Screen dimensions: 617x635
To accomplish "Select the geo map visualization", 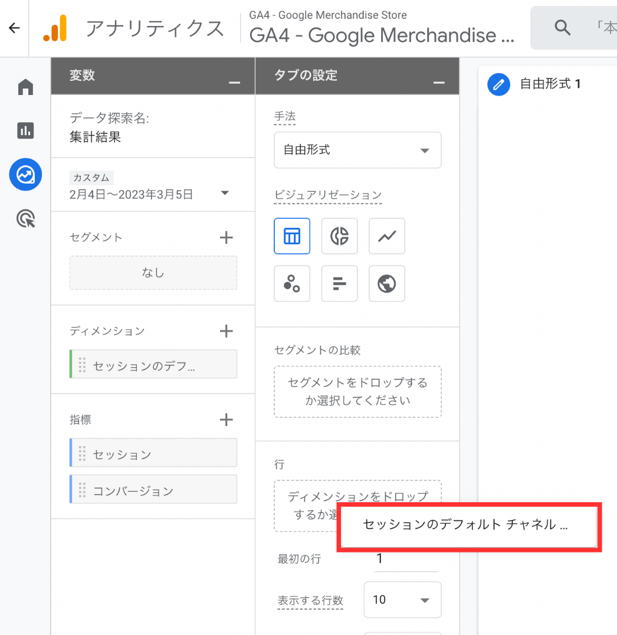I will tap(387, 283).
